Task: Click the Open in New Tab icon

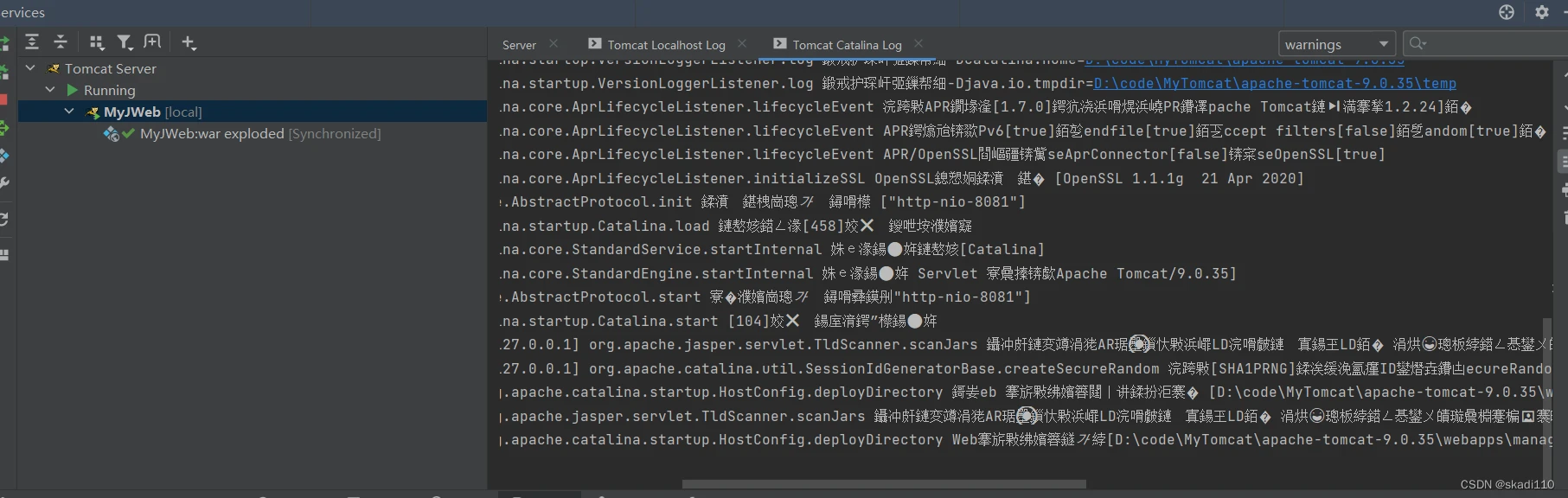Action: (152, 42)
